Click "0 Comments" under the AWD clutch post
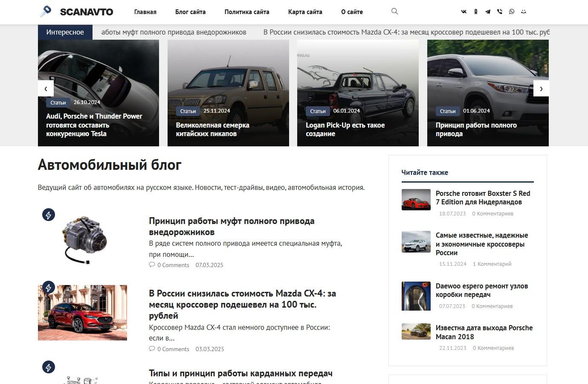 (x=173, y=265)
